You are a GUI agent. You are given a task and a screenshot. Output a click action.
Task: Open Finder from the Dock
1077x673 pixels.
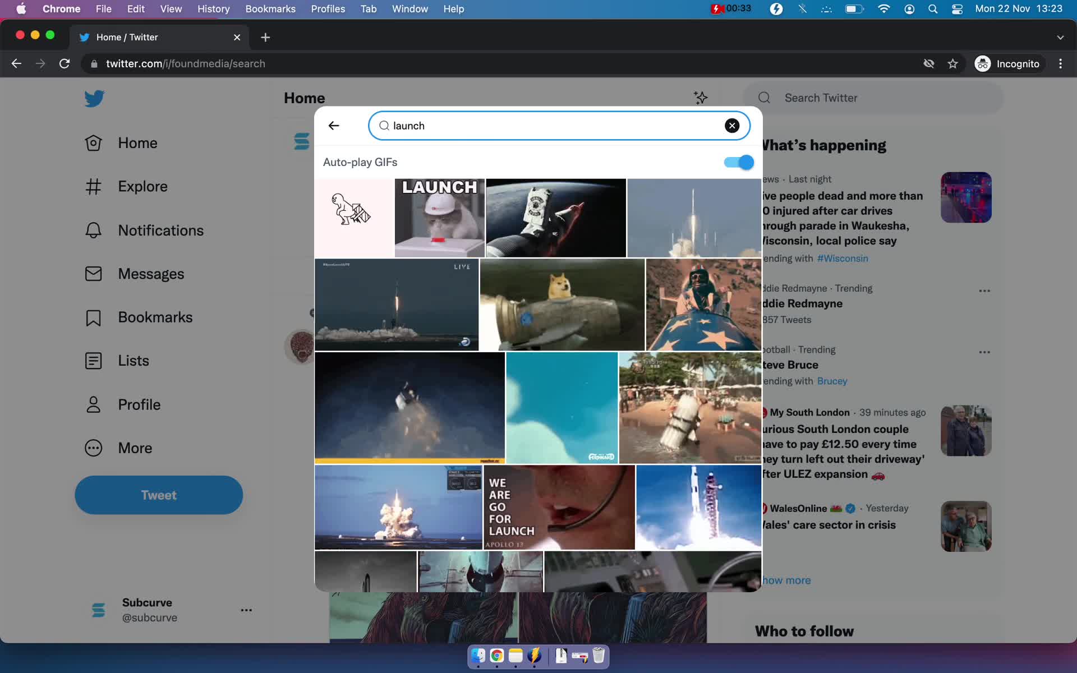click(478, 656)
